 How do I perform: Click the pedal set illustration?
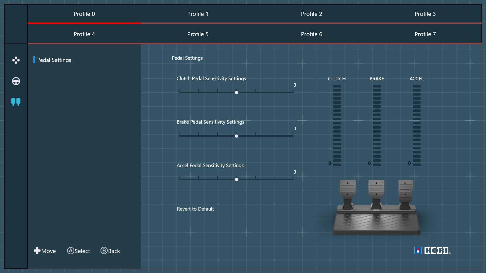pyautogui.click(x=376, y=207)
